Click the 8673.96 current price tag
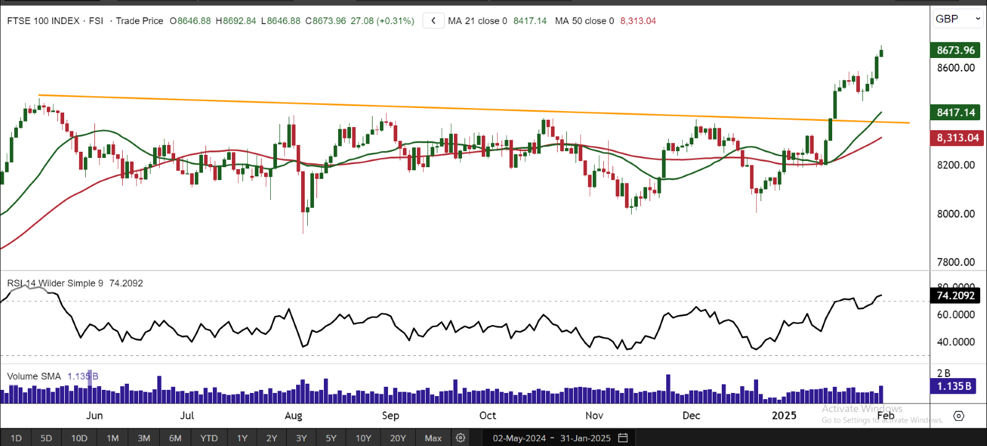 click(x=955, y=51)
